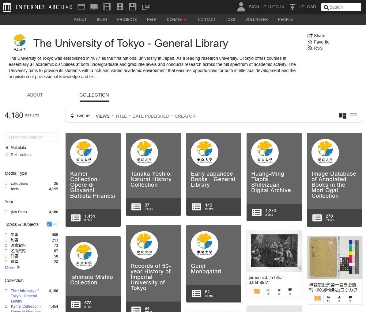Click the Internet Archive logo icon

tap(7, 7)
